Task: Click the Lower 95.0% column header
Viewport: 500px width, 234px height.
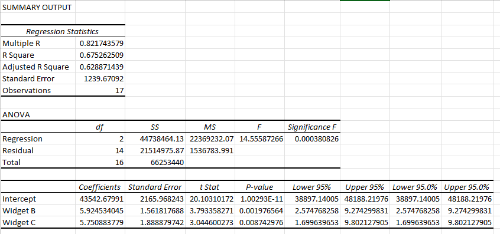Action: click(x=415, y=187)
